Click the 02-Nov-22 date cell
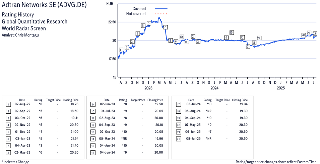Screen dimensions: 320x164 [x=22, y=125]
